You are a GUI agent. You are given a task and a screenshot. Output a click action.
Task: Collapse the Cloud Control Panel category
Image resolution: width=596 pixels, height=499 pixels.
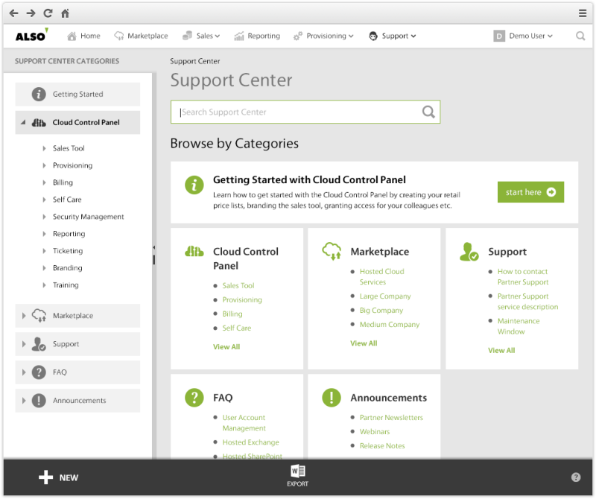23,123
